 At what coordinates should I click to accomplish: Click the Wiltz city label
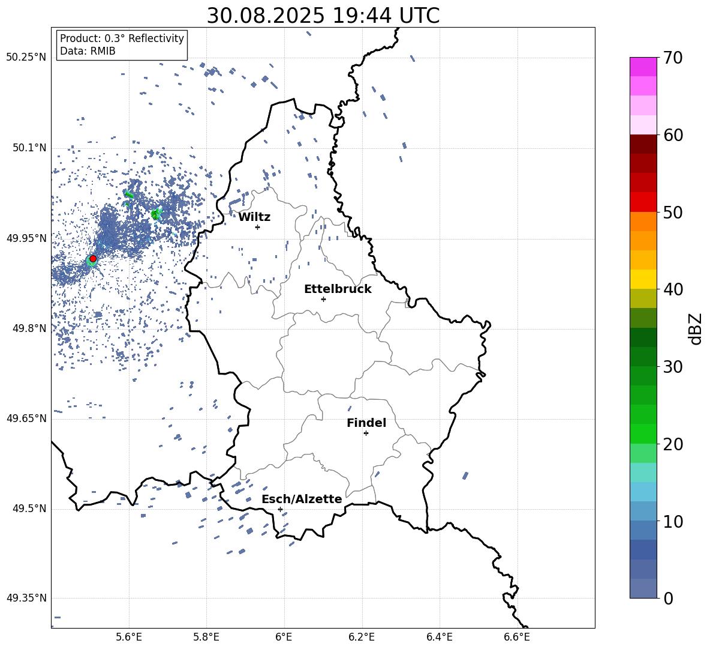click(254, 217)
